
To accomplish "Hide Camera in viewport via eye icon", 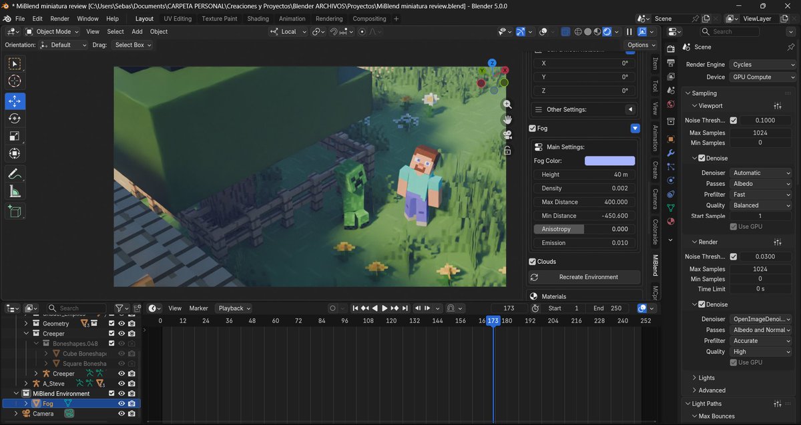I will (x=121, y=414).
